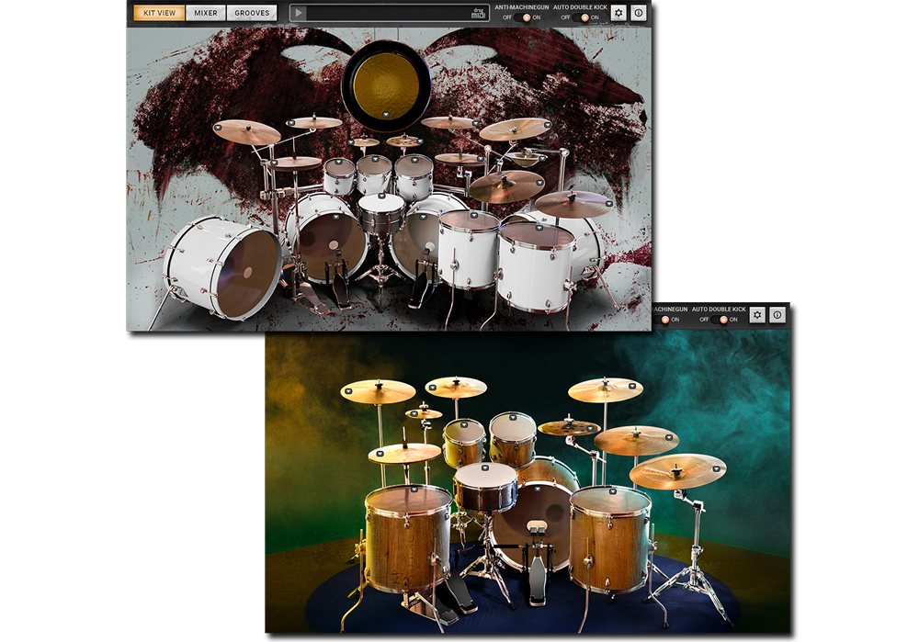Open wooden kit kick drum dropdown arrow
This screenshot has width=919, height=642.
click(538, 490)
